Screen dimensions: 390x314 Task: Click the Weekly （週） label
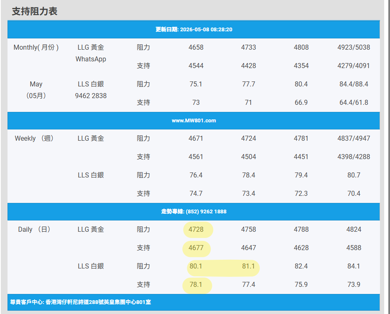tap(34, 139)
